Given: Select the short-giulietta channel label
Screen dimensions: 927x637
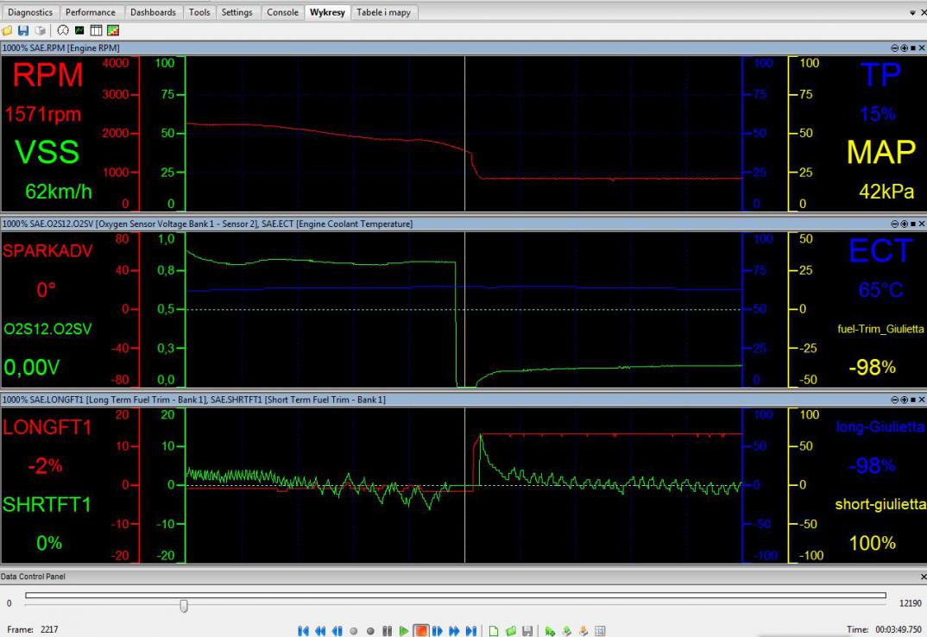Looking at the screenshot, I should (x=880, y=505).
